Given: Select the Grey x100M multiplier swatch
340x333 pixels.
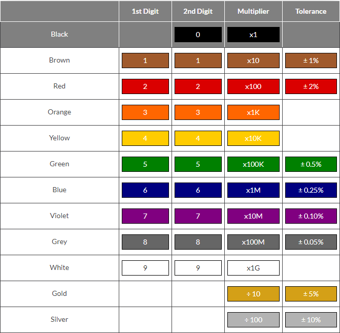Looking at the screenshot, I should (x=253, y=242).
